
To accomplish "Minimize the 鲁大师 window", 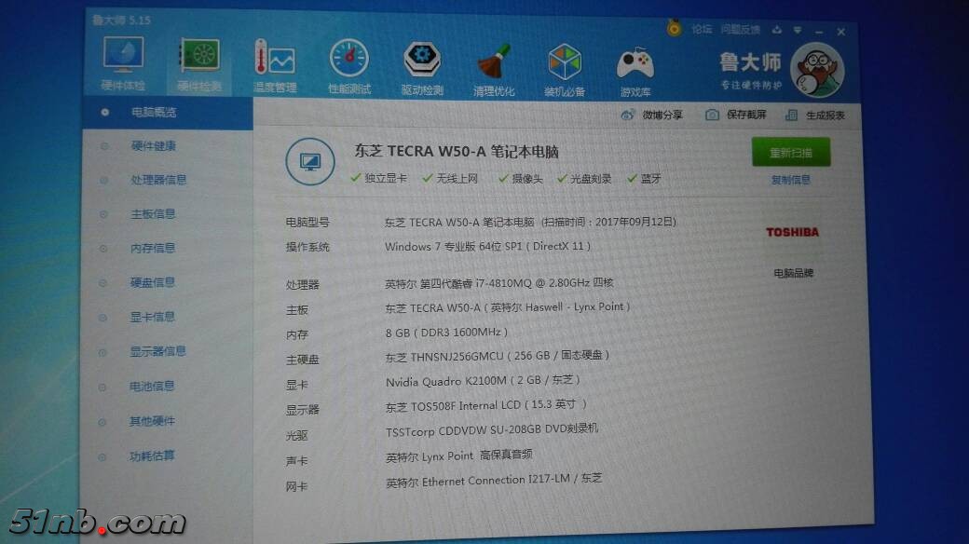I will [x=819, y=32].
